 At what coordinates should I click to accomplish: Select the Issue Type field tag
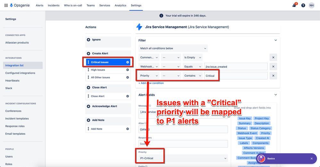pos(245,138)
